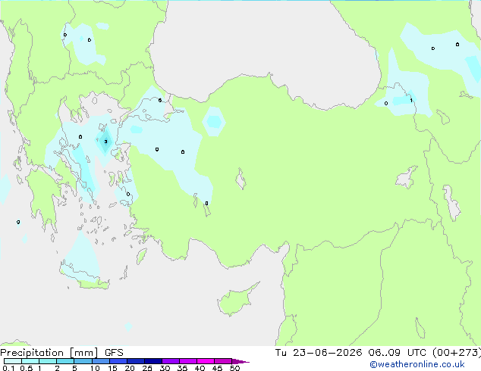481x371 pixels.
Task: Click the "Tu" weekday abbreviation
Action: 281,353
